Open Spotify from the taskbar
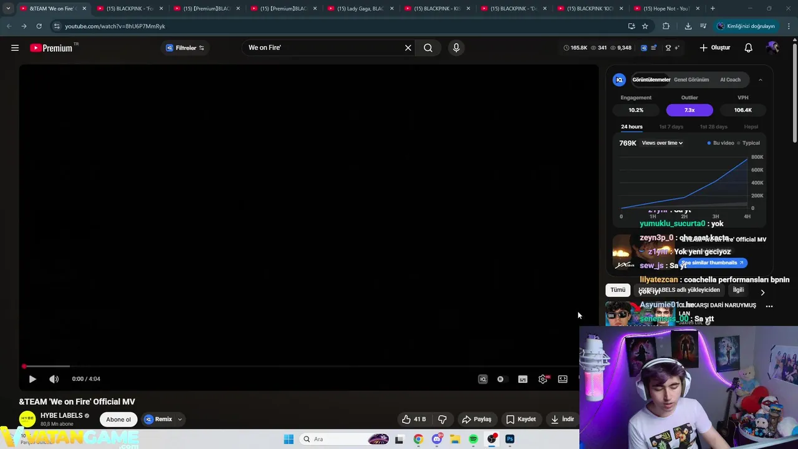The height and width of the screenshot is (449, 798). [x=473, y=440]
